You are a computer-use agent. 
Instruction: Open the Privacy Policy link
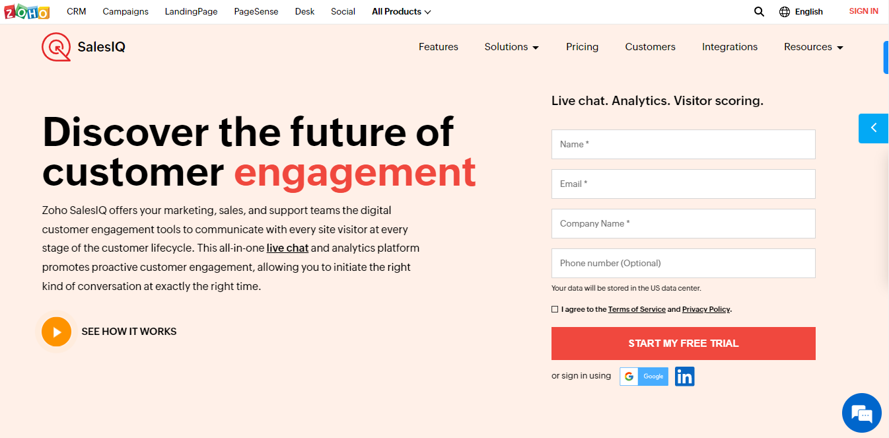[705, 309]
